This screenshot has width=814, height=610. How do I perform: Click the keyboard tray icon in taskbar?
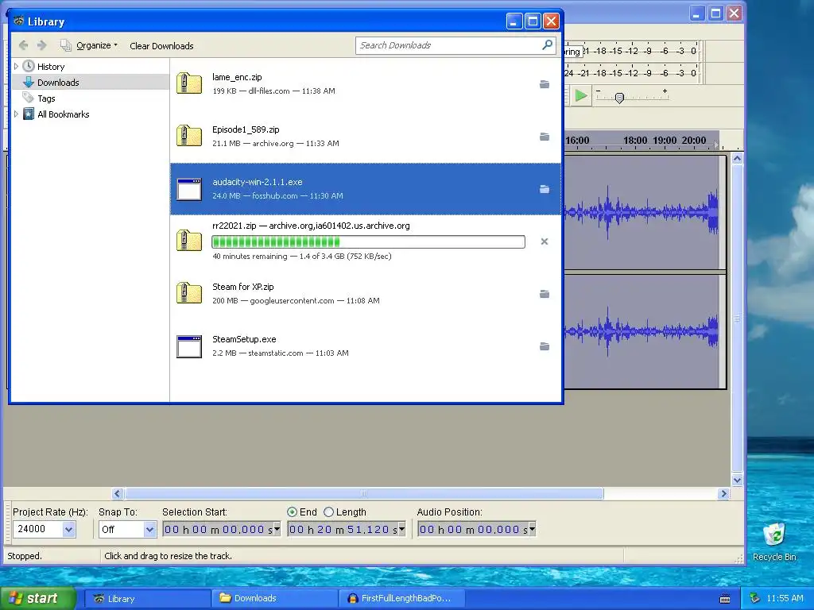point(725,599)
